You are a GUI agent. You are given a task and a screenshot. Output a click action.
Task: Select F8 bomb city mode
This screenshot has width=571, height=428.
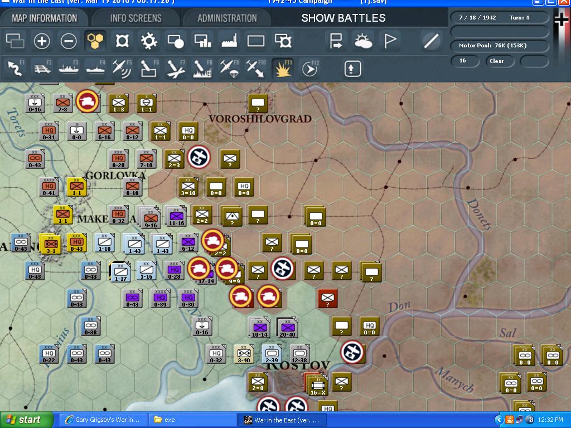(202, 68)
